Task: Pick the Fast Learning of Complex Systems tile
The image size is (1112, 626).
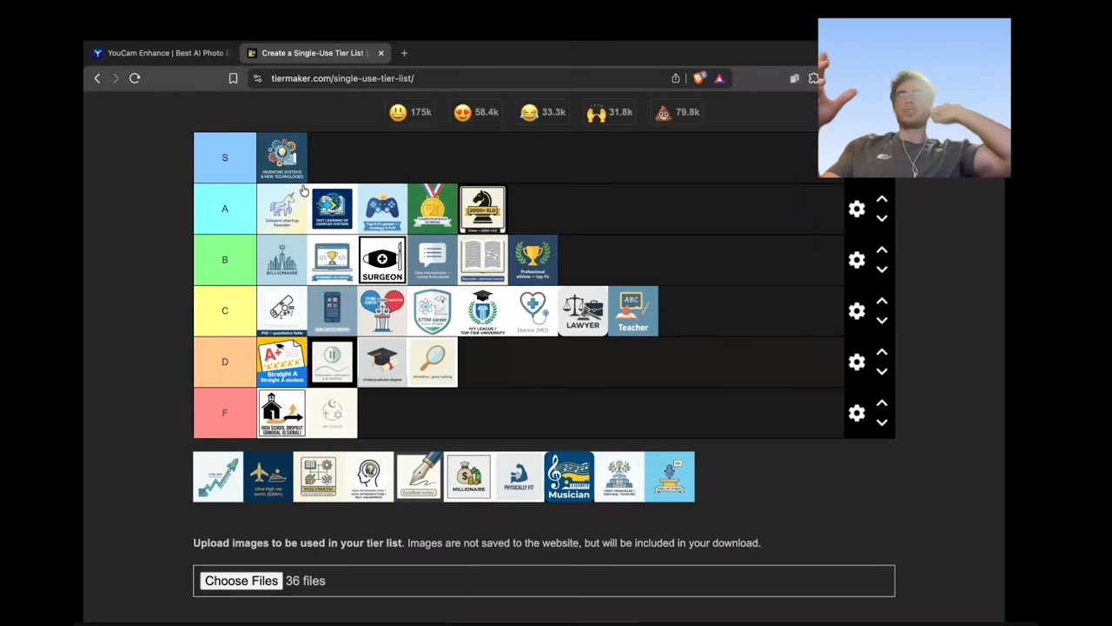Action: pos(332,209)
